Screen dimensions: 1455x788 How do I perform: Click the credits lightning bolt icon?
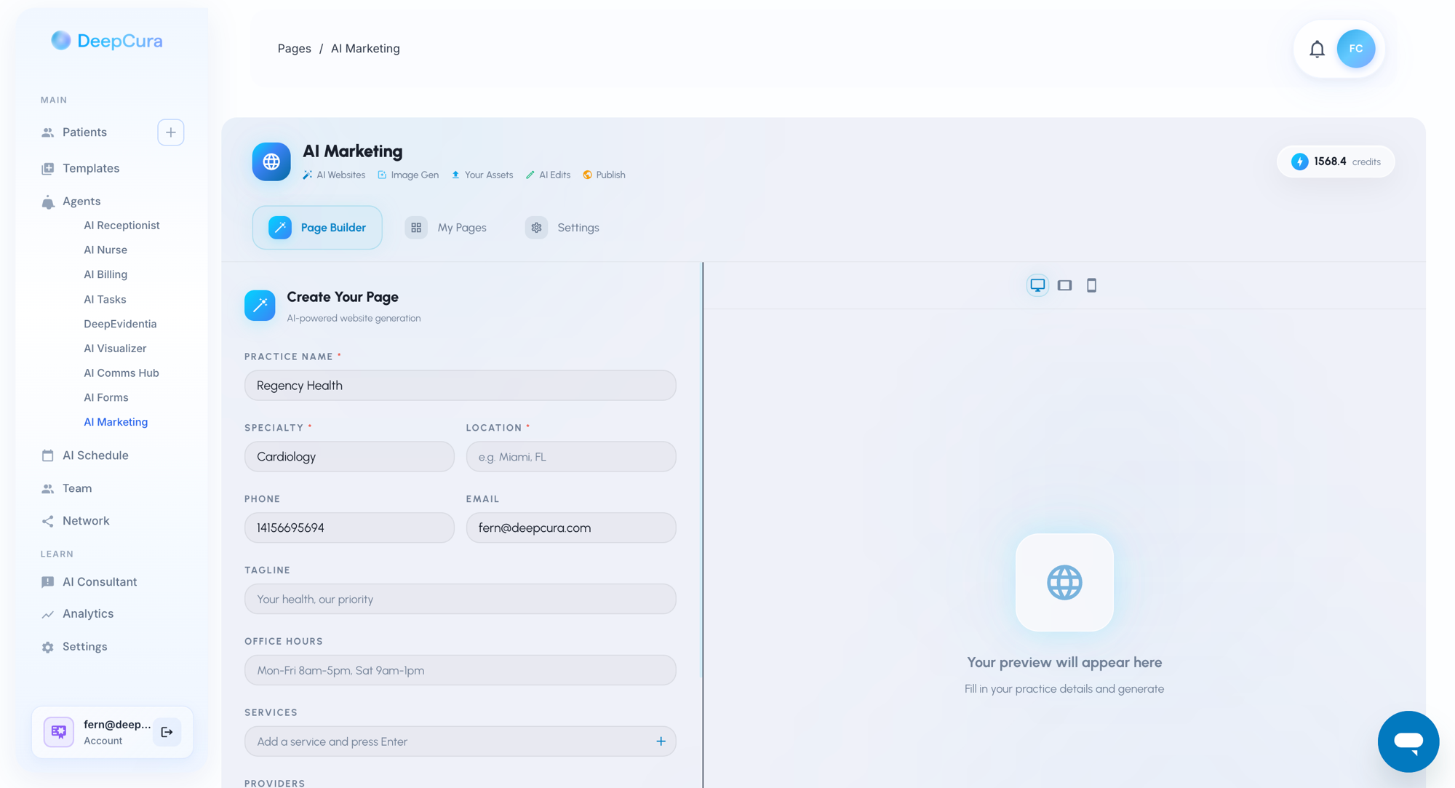coord(1299,162)
